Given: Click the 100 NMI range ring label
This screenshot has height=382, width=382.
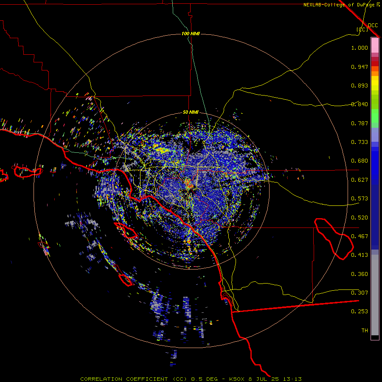Looking at the screenshot, I should click(191, 34).
